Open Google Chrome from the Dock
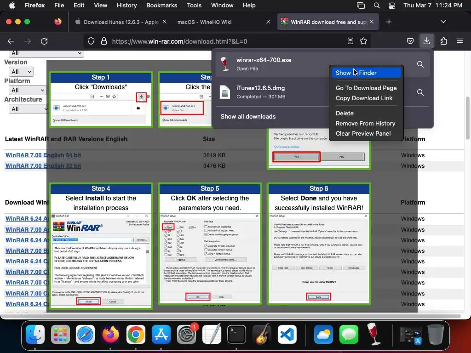This screenshot has height=353, width=471. (136, 334)
